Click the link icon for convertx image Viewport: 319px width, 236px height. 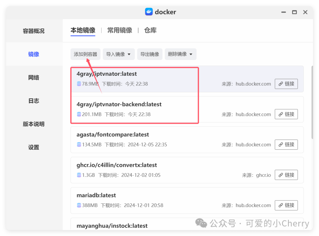(x=281, y=175)
